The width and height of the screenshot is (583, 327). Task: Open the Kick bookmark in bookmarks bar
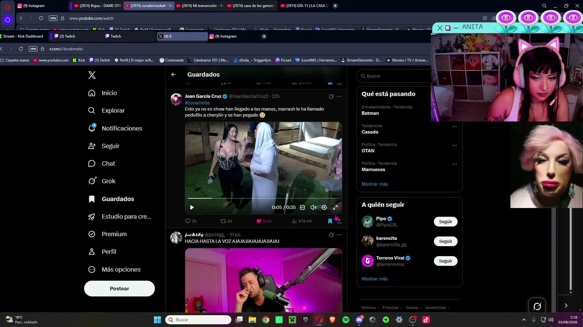[x=79, y=60]
